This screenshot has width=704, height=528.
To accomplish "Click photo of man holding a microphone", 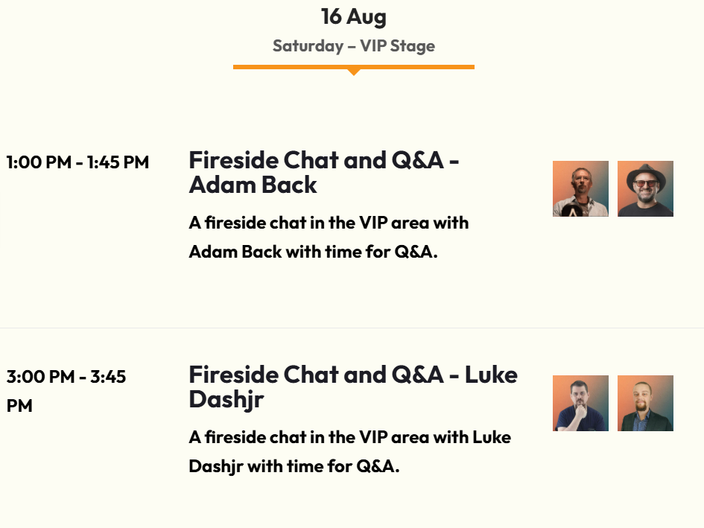I will (x=580, y=188).
